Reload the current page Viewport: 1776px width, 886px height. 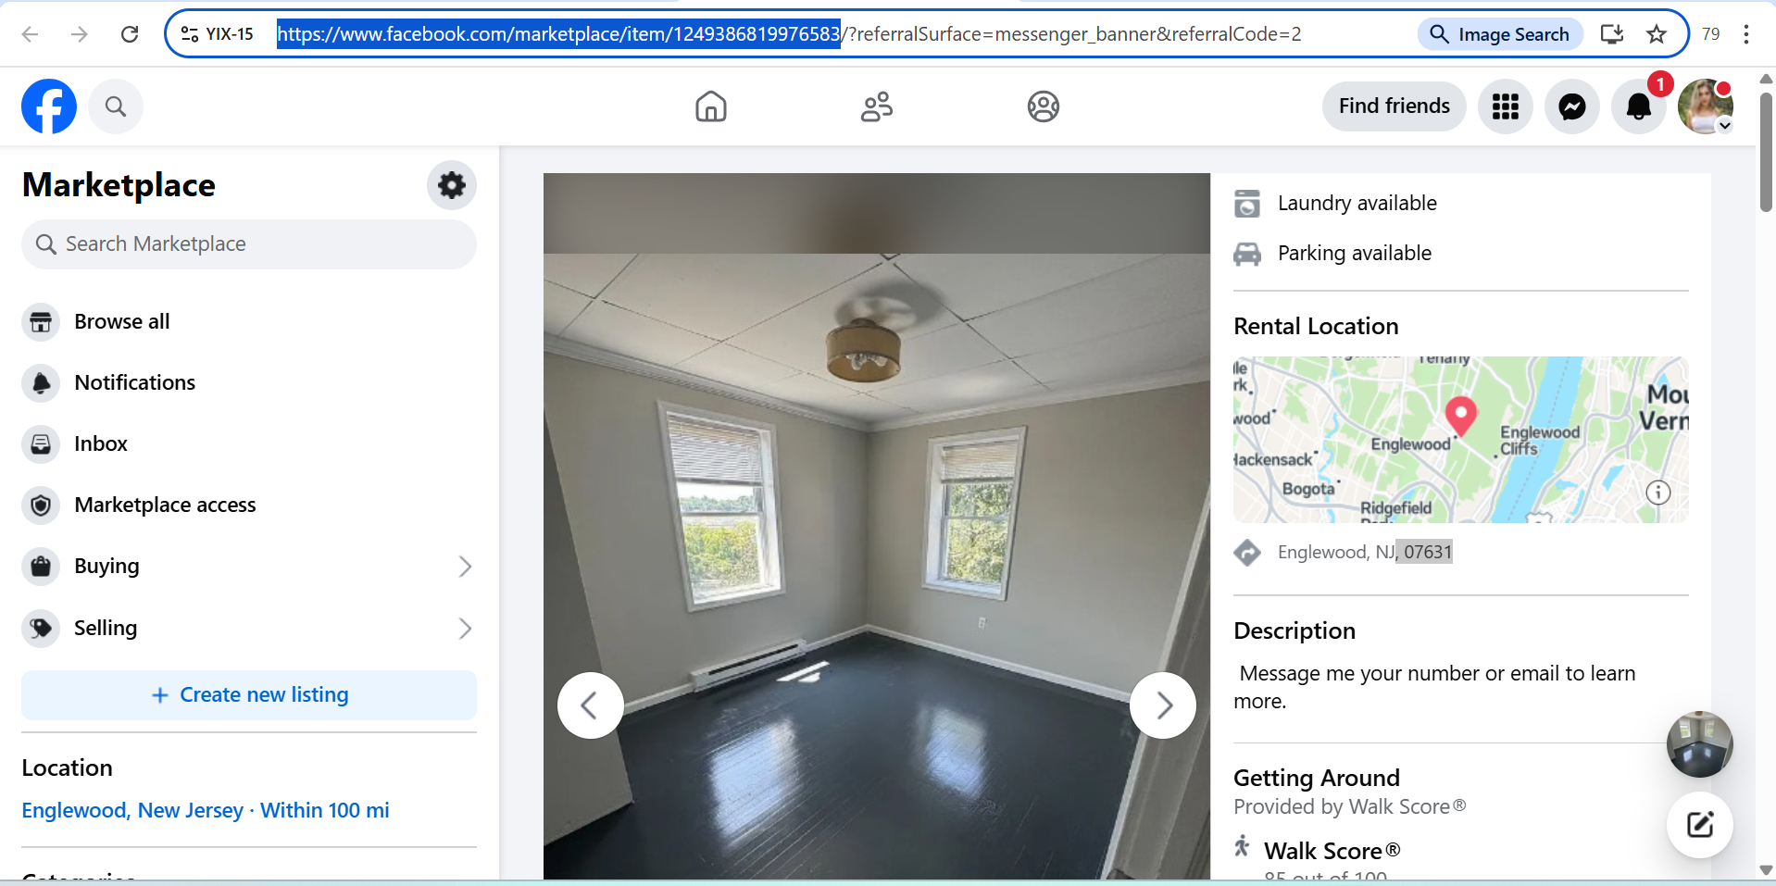coord(130,34)
